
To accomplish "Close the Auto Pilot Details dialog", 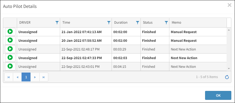I will [x=229, y=5].
